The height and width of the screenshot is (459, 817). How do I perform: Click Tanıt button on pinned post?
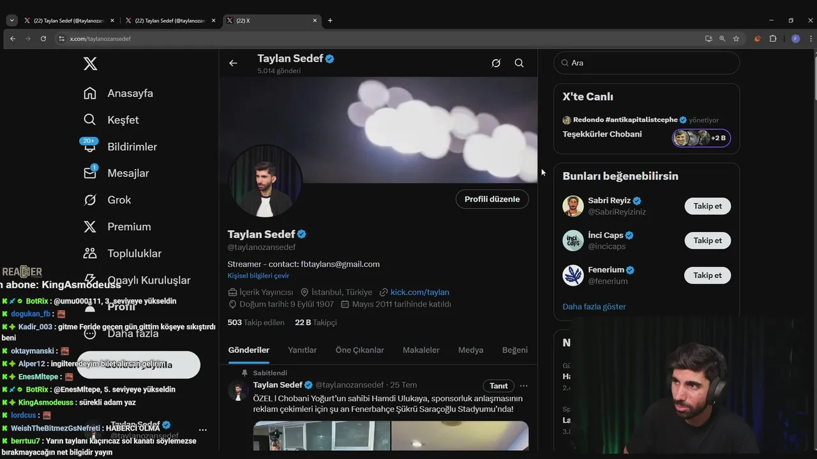pyautogui.click(x=498, y=386)
